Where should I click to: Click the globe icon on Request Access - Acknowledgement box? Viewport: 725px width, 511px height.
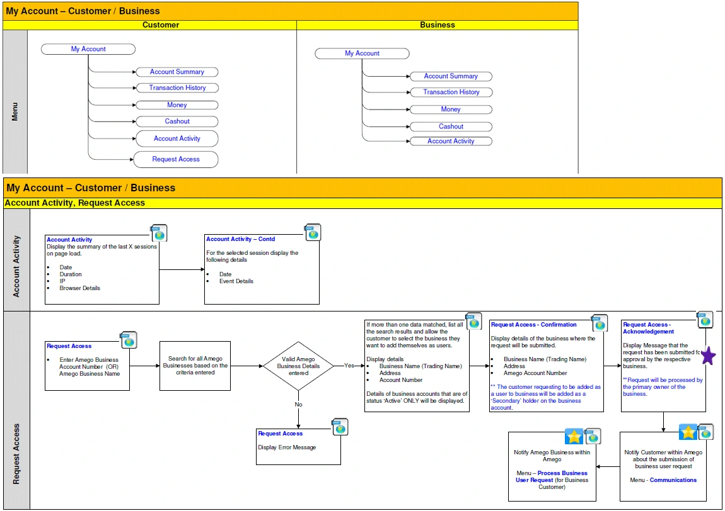[705, 320]
